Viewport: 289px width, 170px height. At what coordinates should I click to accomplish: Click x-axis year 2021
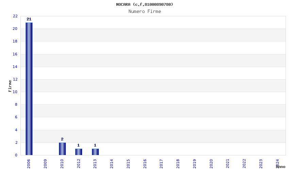tap(227, 164)
